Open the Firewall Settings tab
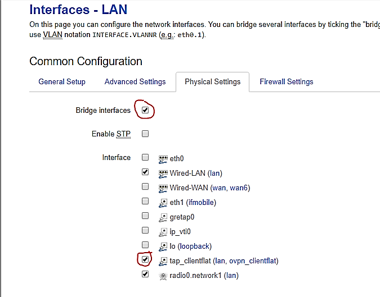The height and width of the screenshot is (297, 380). point(287,82)
